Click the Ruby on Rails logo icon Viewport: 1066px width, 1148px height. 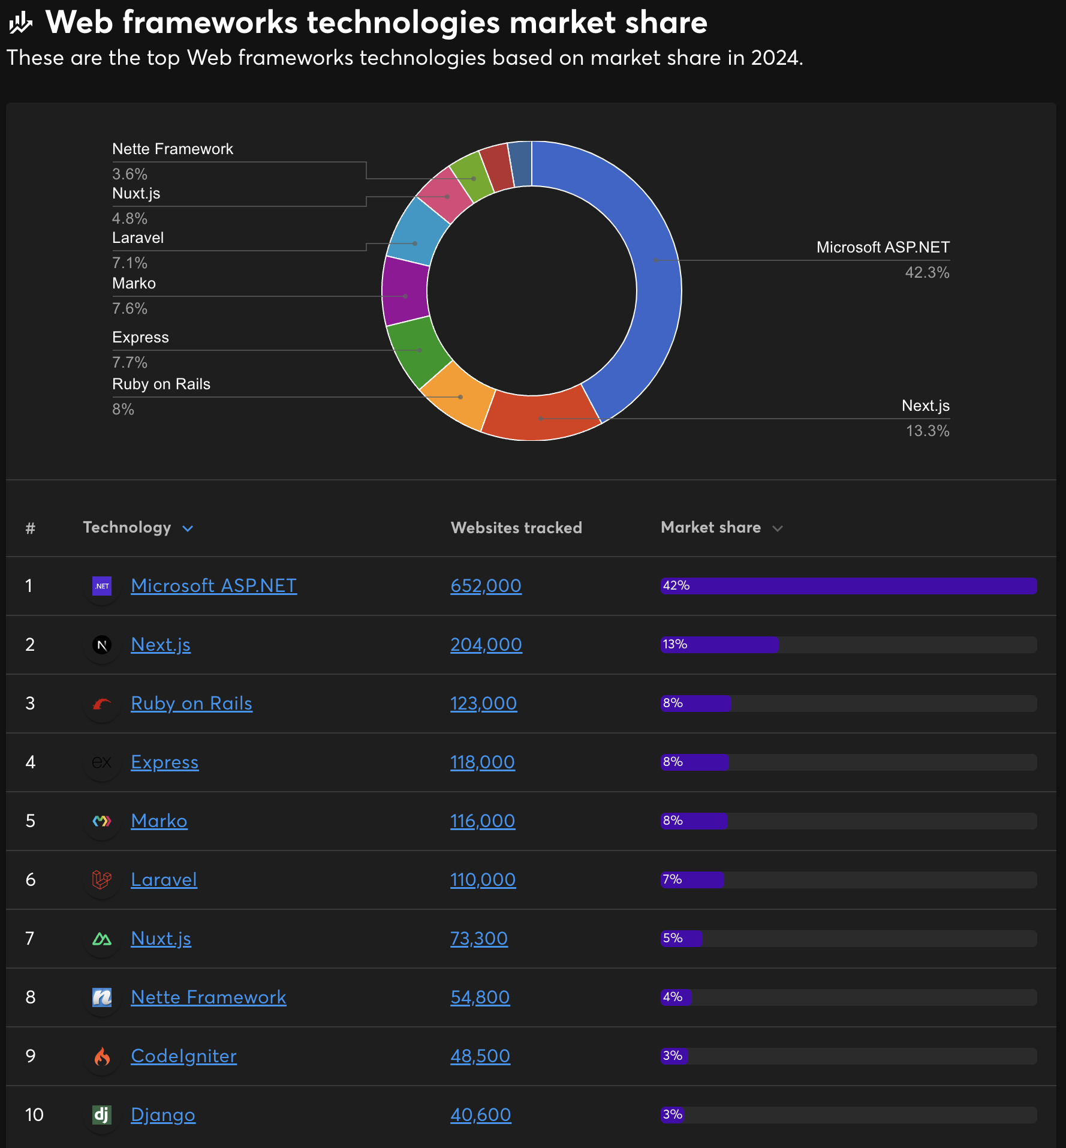click(102, 704)
